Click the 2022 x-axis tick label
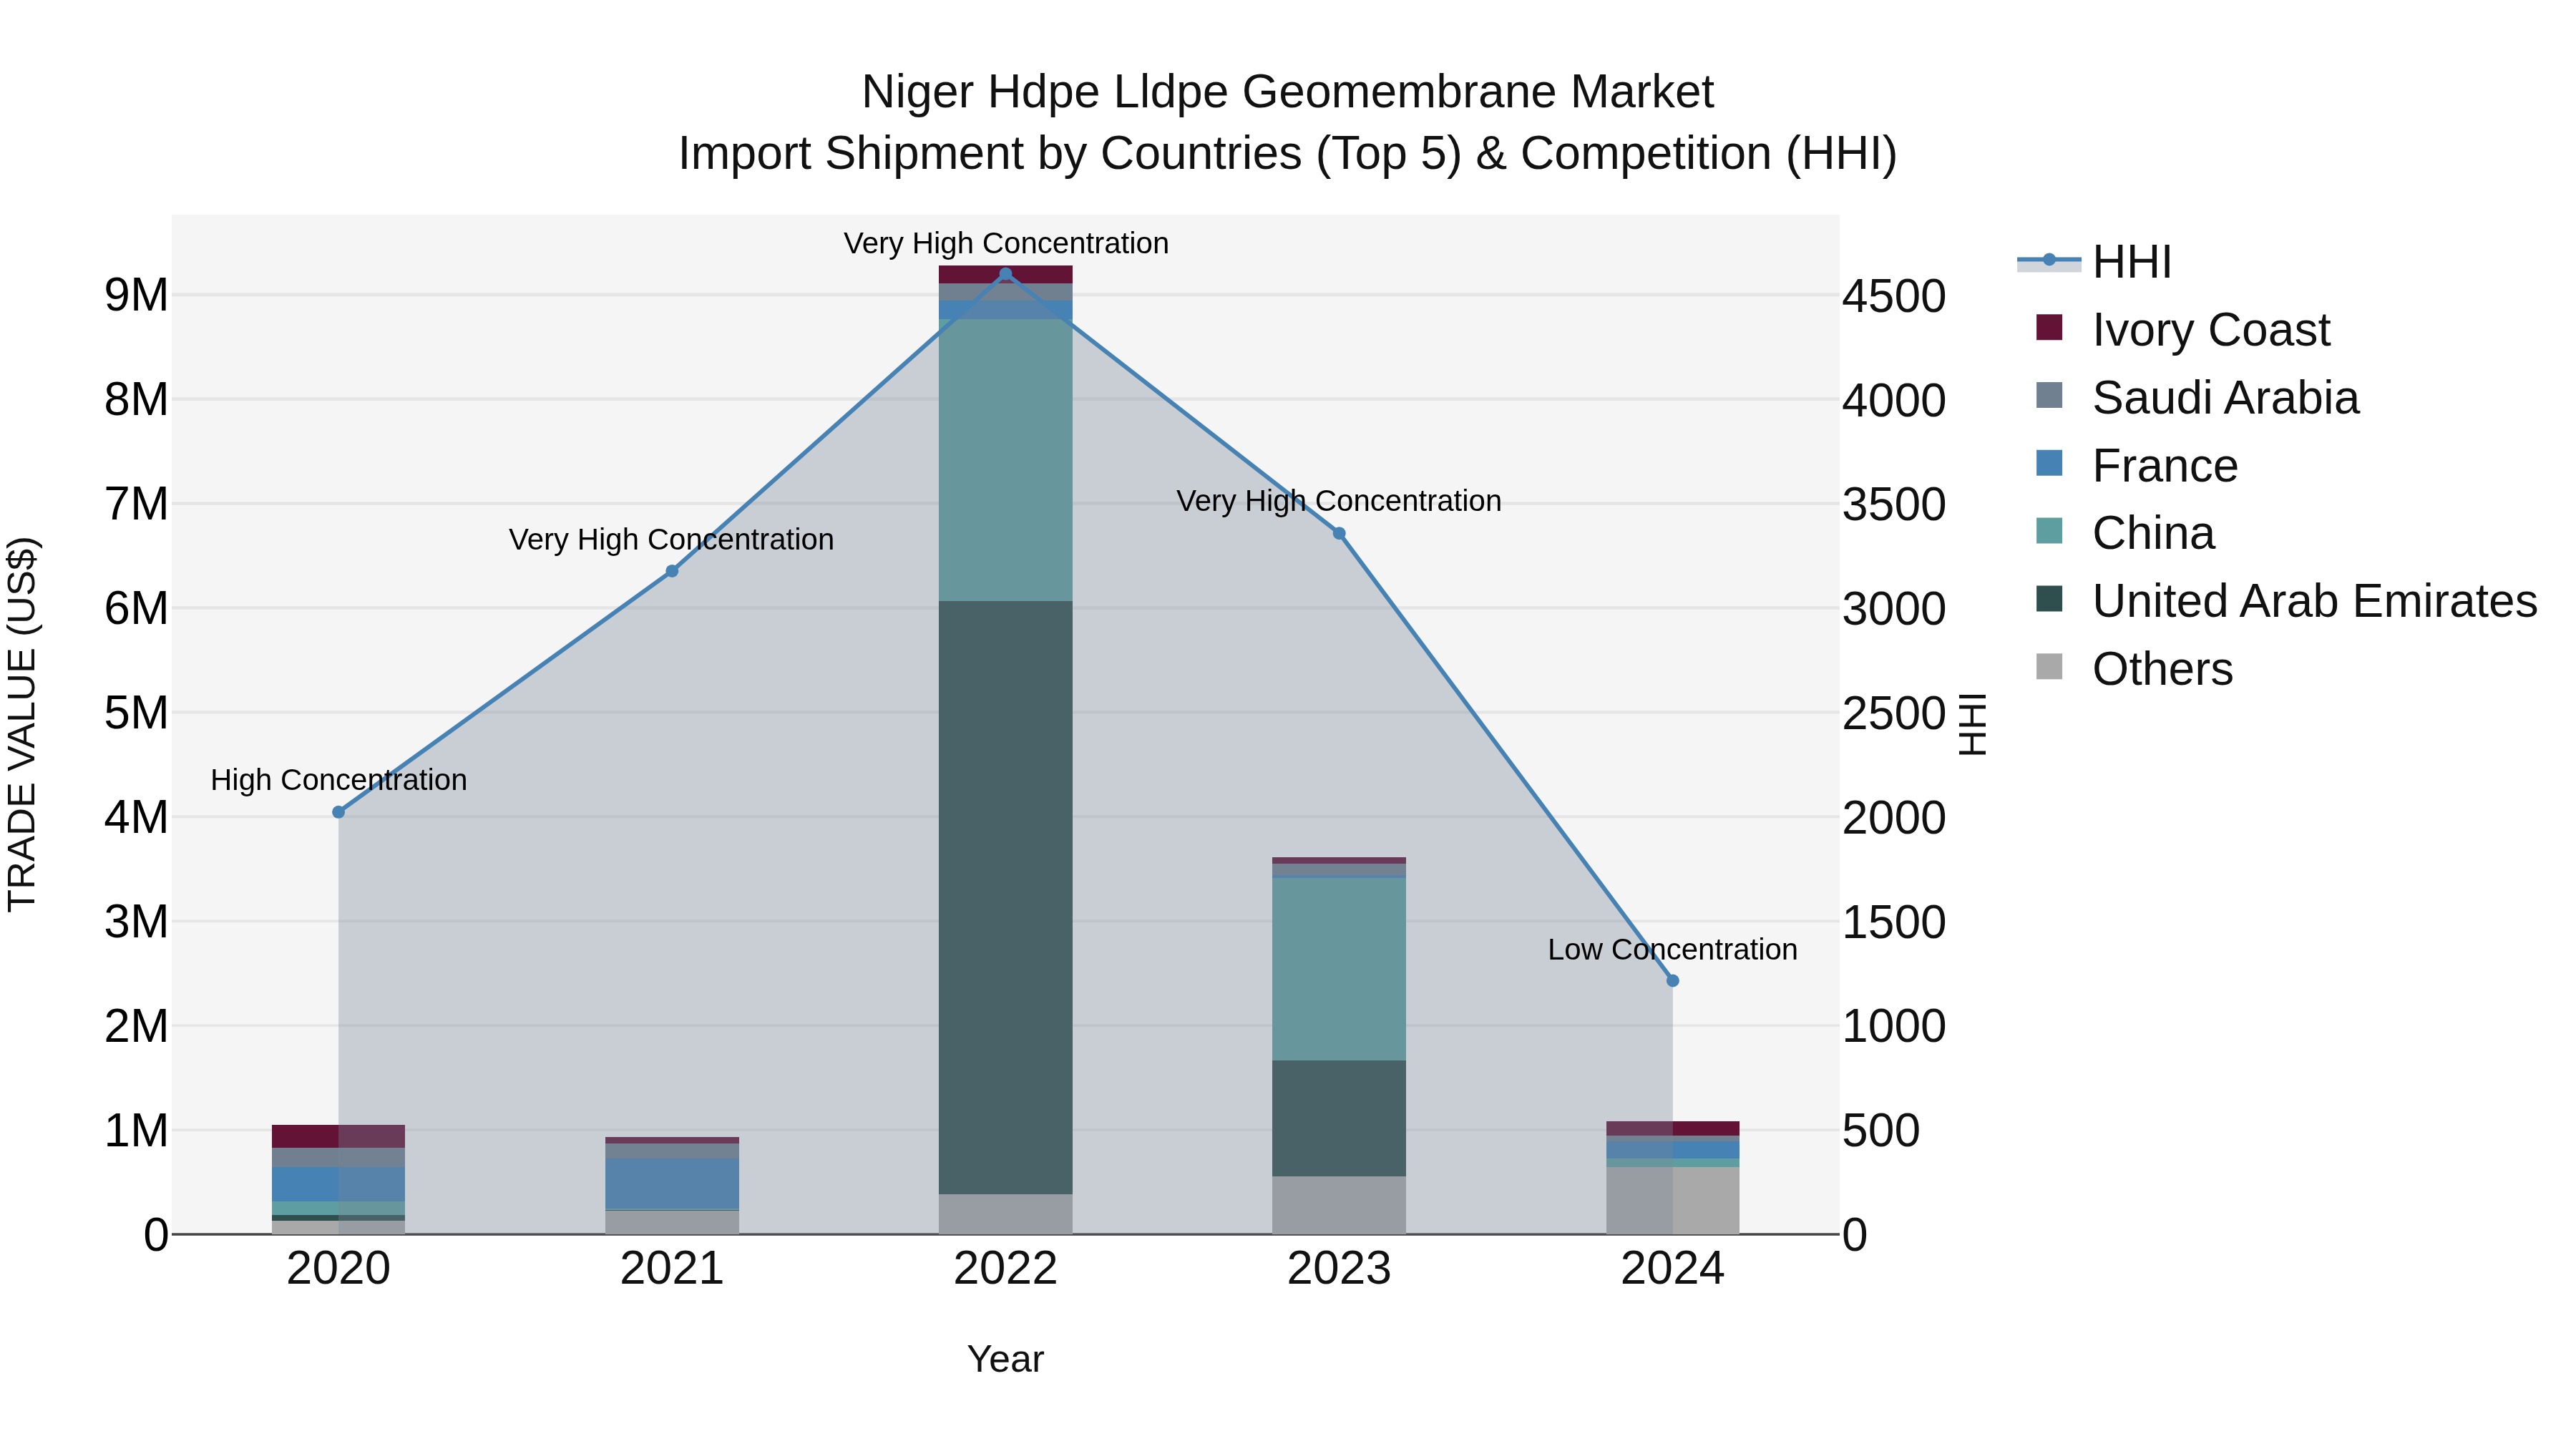Viewport: 2576px width, 1449px height. pos(1006,1269)
